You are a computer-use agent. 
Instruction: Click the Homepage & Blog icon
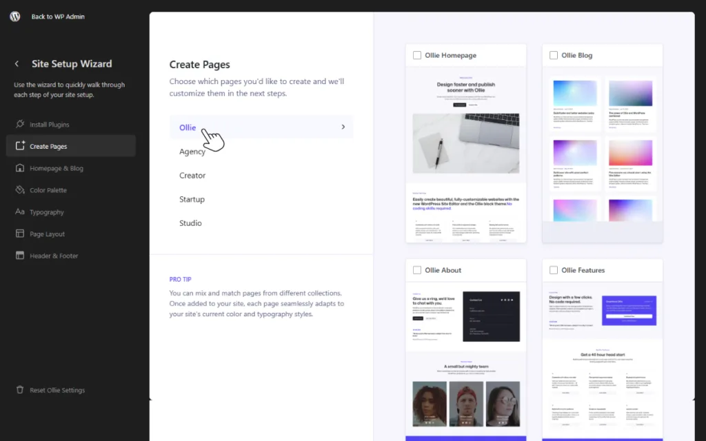click(x=20, y=168)
